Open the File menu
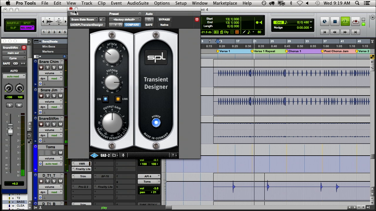376x211 pixels. click(45, 3)
